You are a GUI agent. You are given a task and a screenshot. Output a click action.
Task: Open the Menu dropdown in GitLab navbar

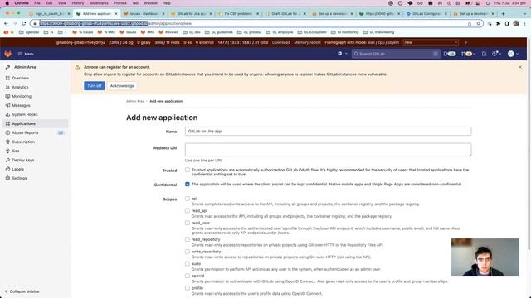coord(26,54)
